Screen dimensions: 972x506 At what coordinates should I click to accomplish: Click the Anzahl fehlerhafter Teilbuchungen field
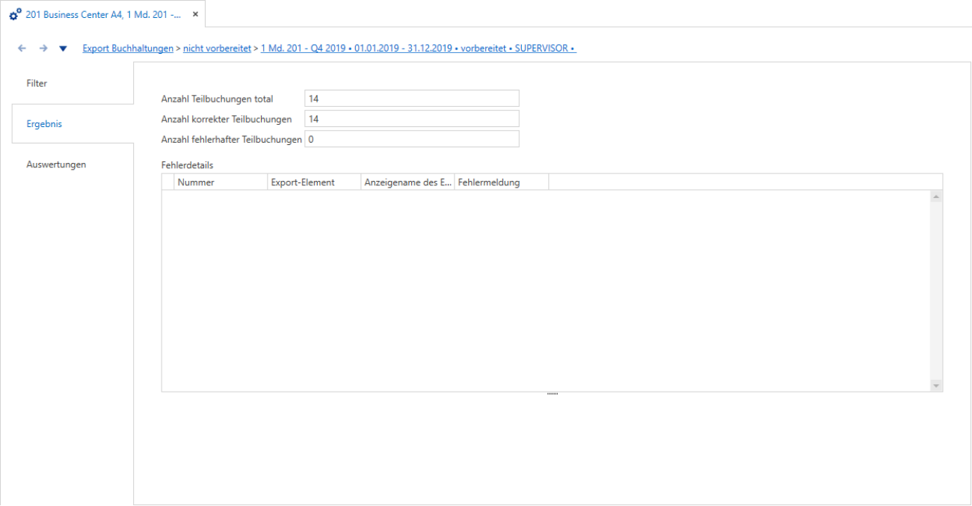[x=412, y=139]
